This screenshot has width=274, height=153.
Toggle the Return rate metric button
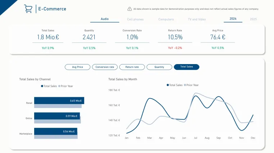point(132,67)
